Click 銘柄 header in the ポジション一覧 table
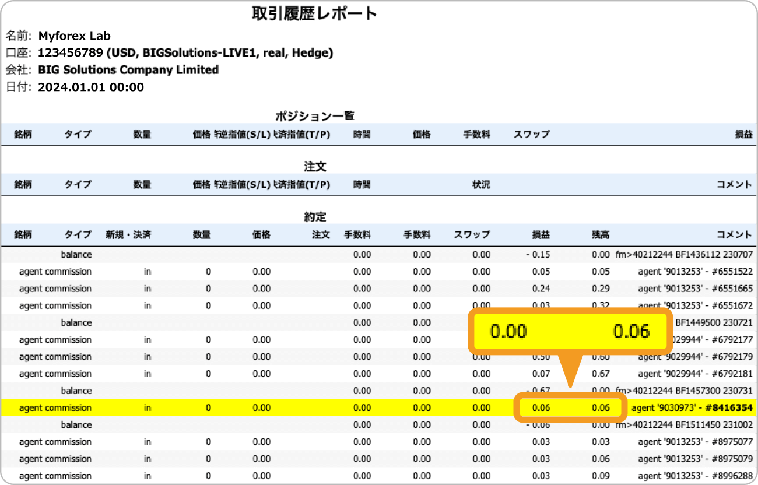 pyautogui.click(x=23, y=134)
